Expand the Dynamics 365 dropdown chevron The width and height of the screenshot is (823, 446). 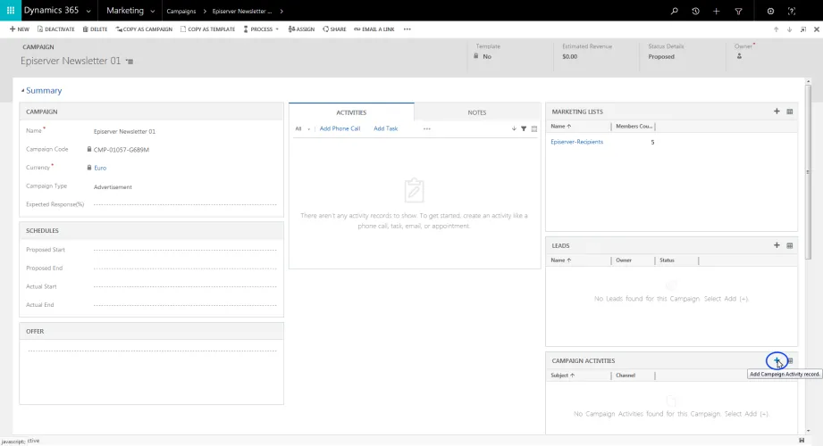click(x=88, y=11)
